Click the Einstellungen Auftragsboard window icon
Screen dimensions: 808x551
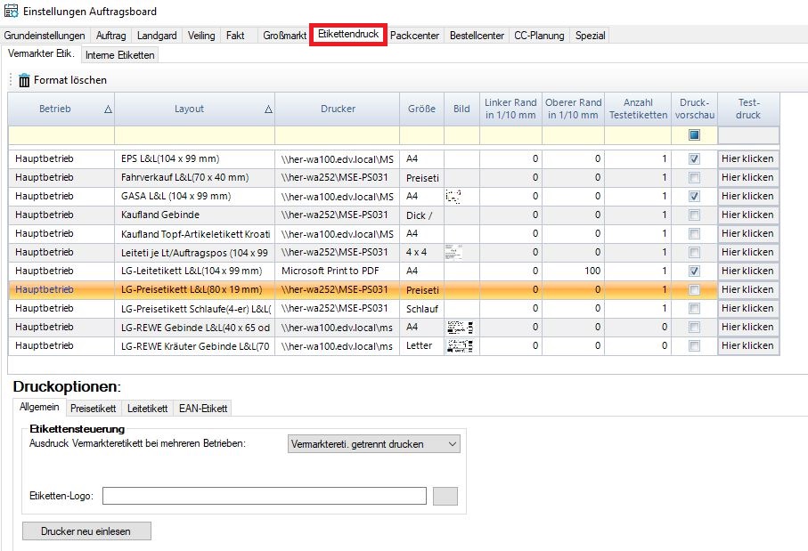click(11, 11)
